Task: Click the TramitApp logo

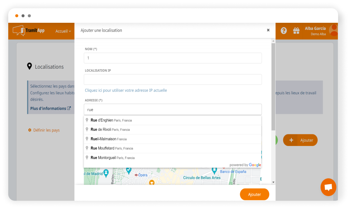Action: tap(29, 31)
